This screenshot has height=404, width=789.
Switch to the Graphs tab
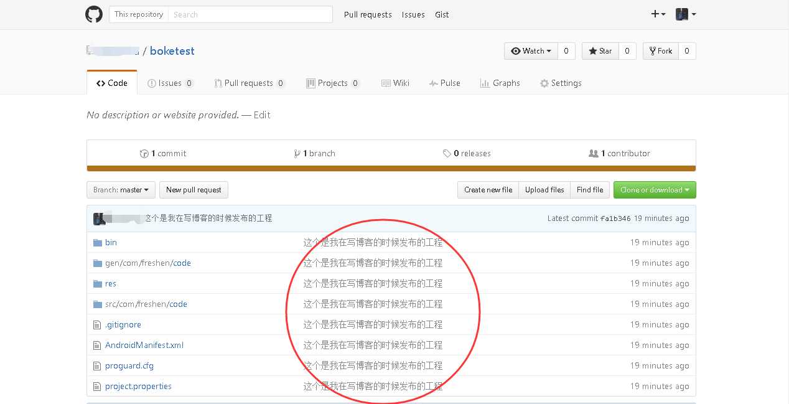(x=500, y=83)
